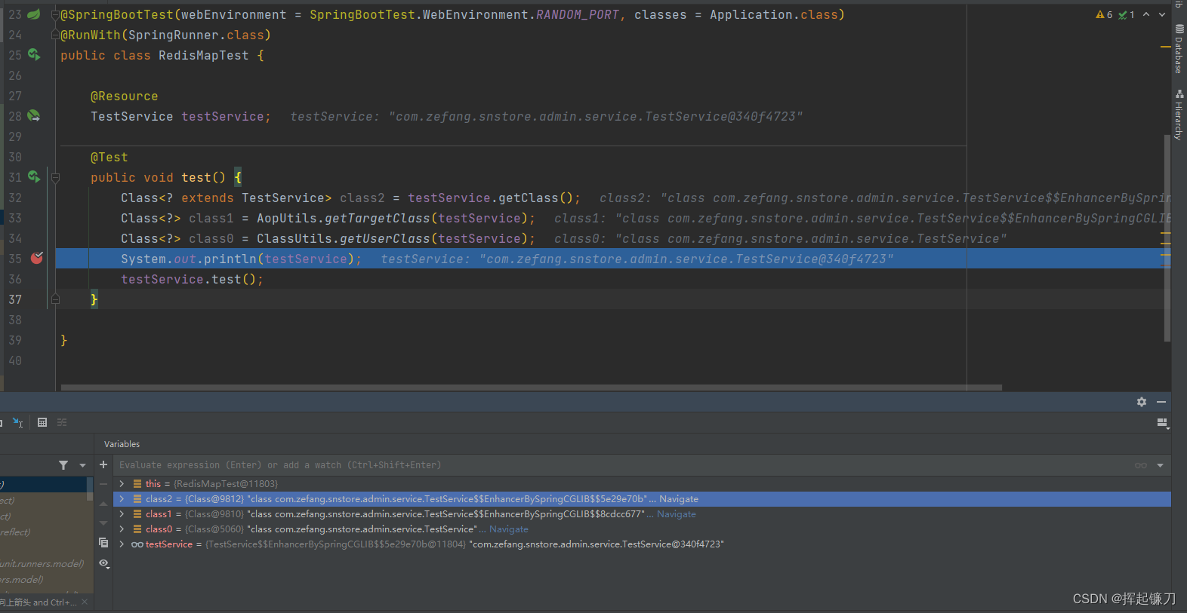
Task: Click the editor horizontal scrollbar
Action: (531, 388)
